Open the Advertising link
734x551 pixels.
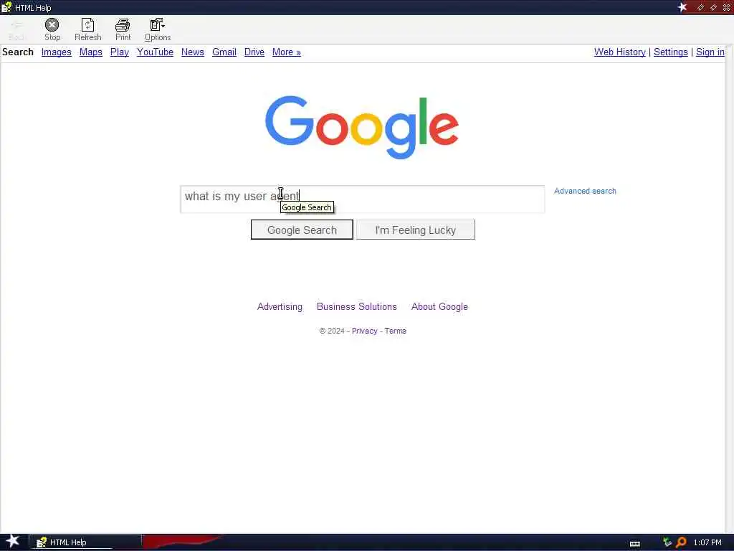click(x=280, y=306)
